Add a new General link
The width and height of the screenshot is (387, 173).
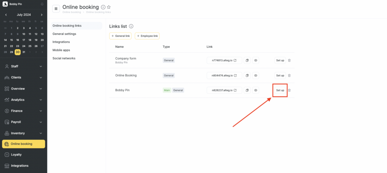click(x=121, y=36)
